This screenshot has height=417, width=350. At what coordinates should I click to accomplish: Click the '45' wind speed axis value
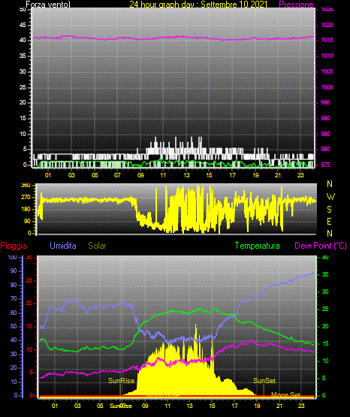pyautogui.click(x=23, y=25)
